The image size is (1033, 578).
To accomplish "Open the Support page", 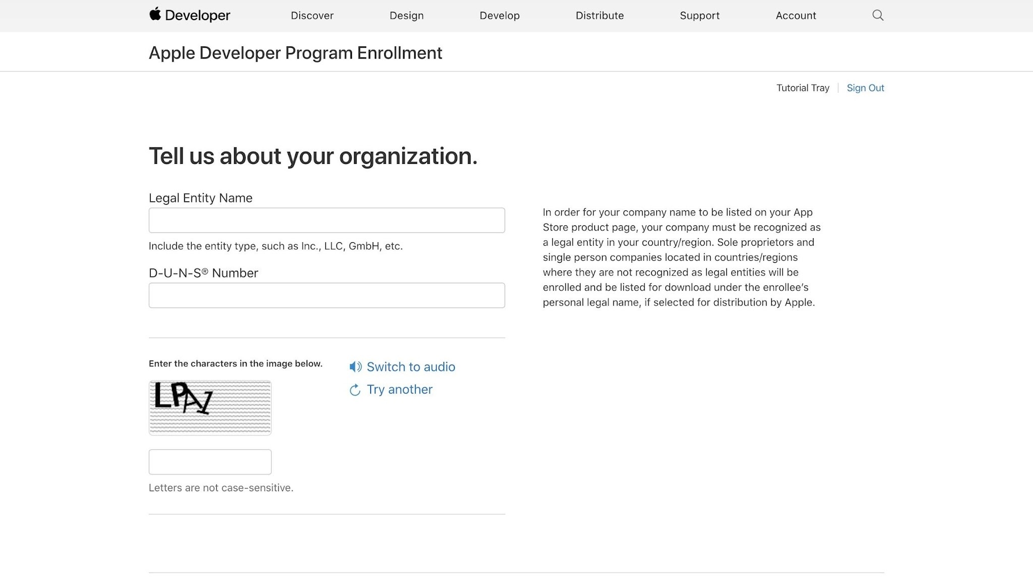I will 700,16.
